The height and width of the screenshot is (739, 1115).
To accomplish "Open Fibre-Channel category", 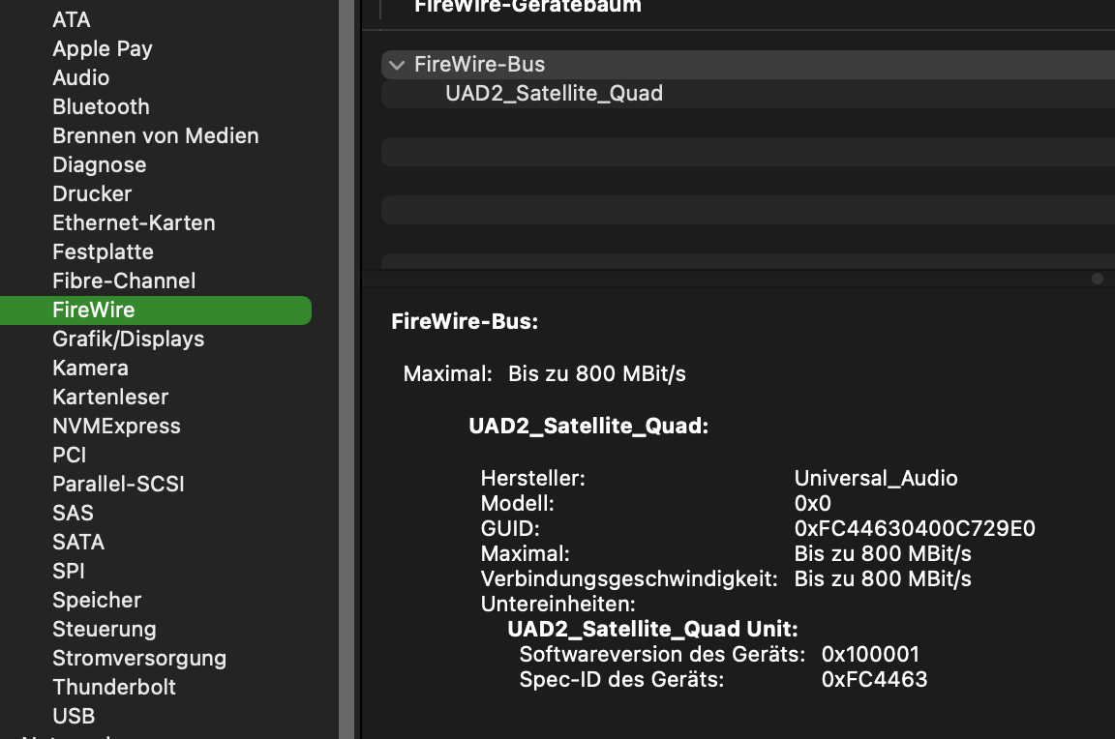I will click(124, 281).
